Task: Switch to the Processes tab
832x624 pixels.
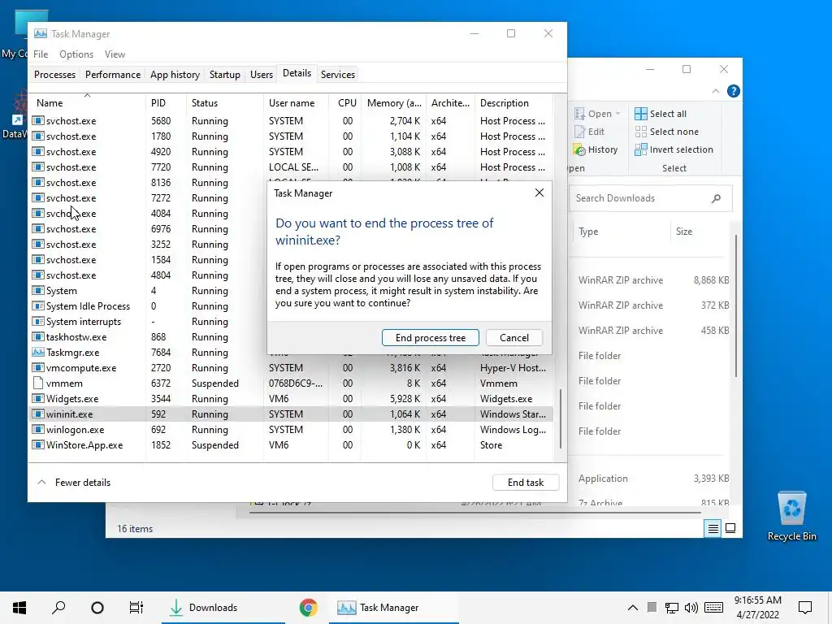Action: [x=54, y=74]
